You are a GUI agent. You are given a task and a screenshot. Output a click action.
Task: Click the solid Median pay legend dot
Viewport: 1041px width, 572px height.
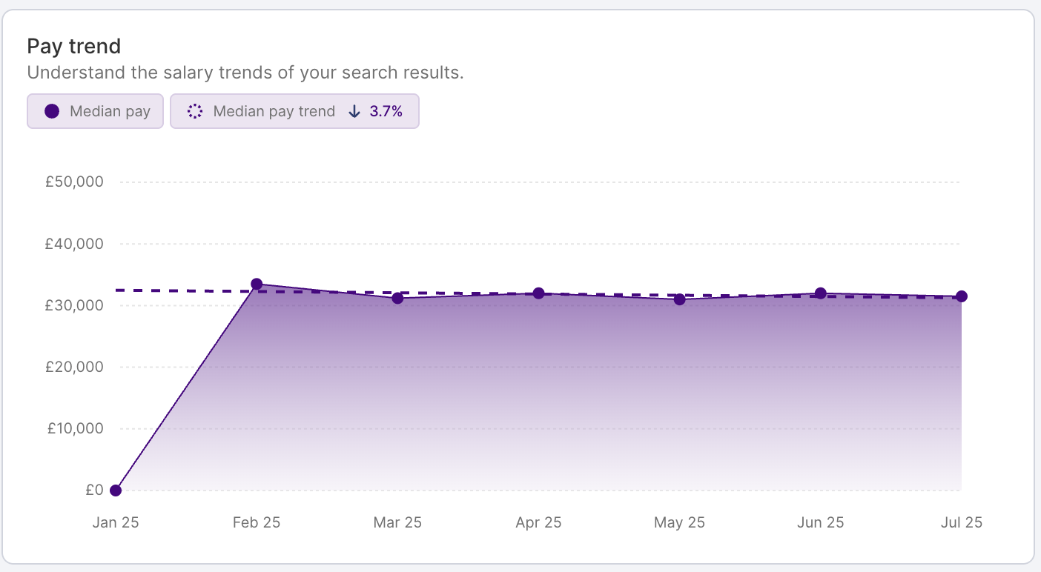pyautogui.click(x=52, y=111)
